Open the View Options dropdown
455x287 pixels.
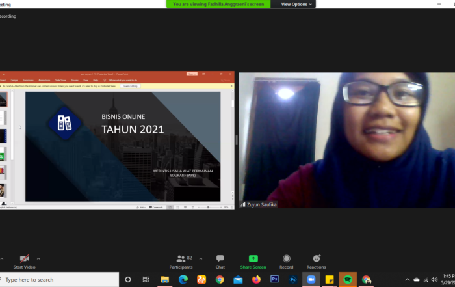(296, 4)
